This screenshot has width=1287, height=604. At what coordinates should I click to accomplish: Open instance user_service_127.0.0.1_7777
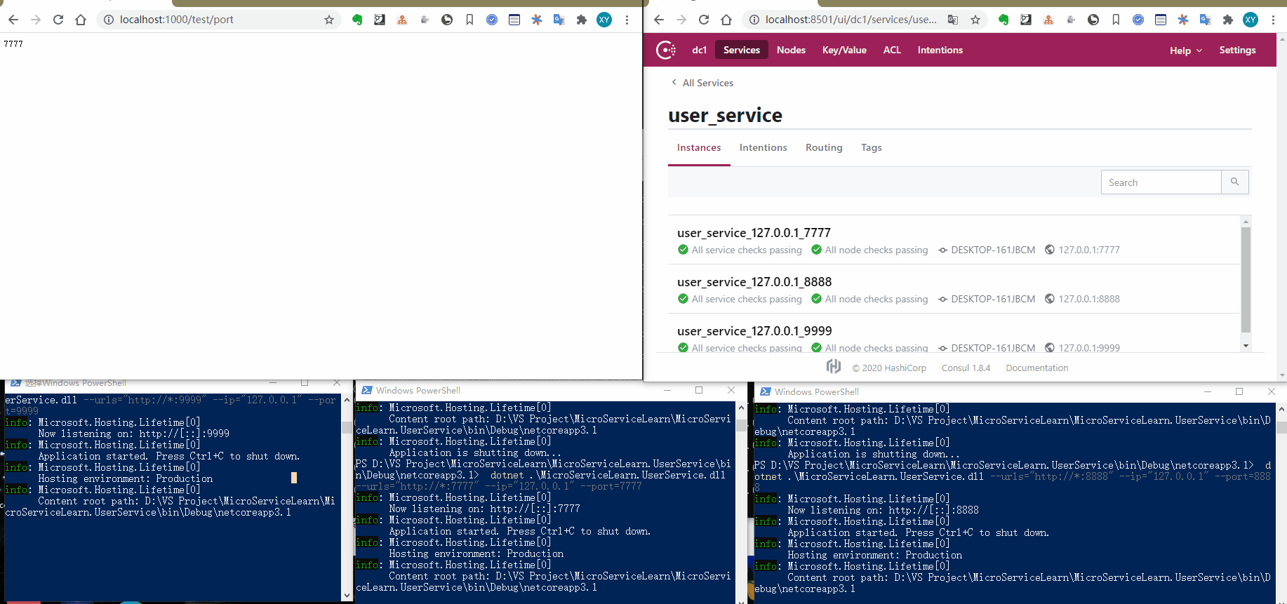pyautogui.click(x=754, y=233)
